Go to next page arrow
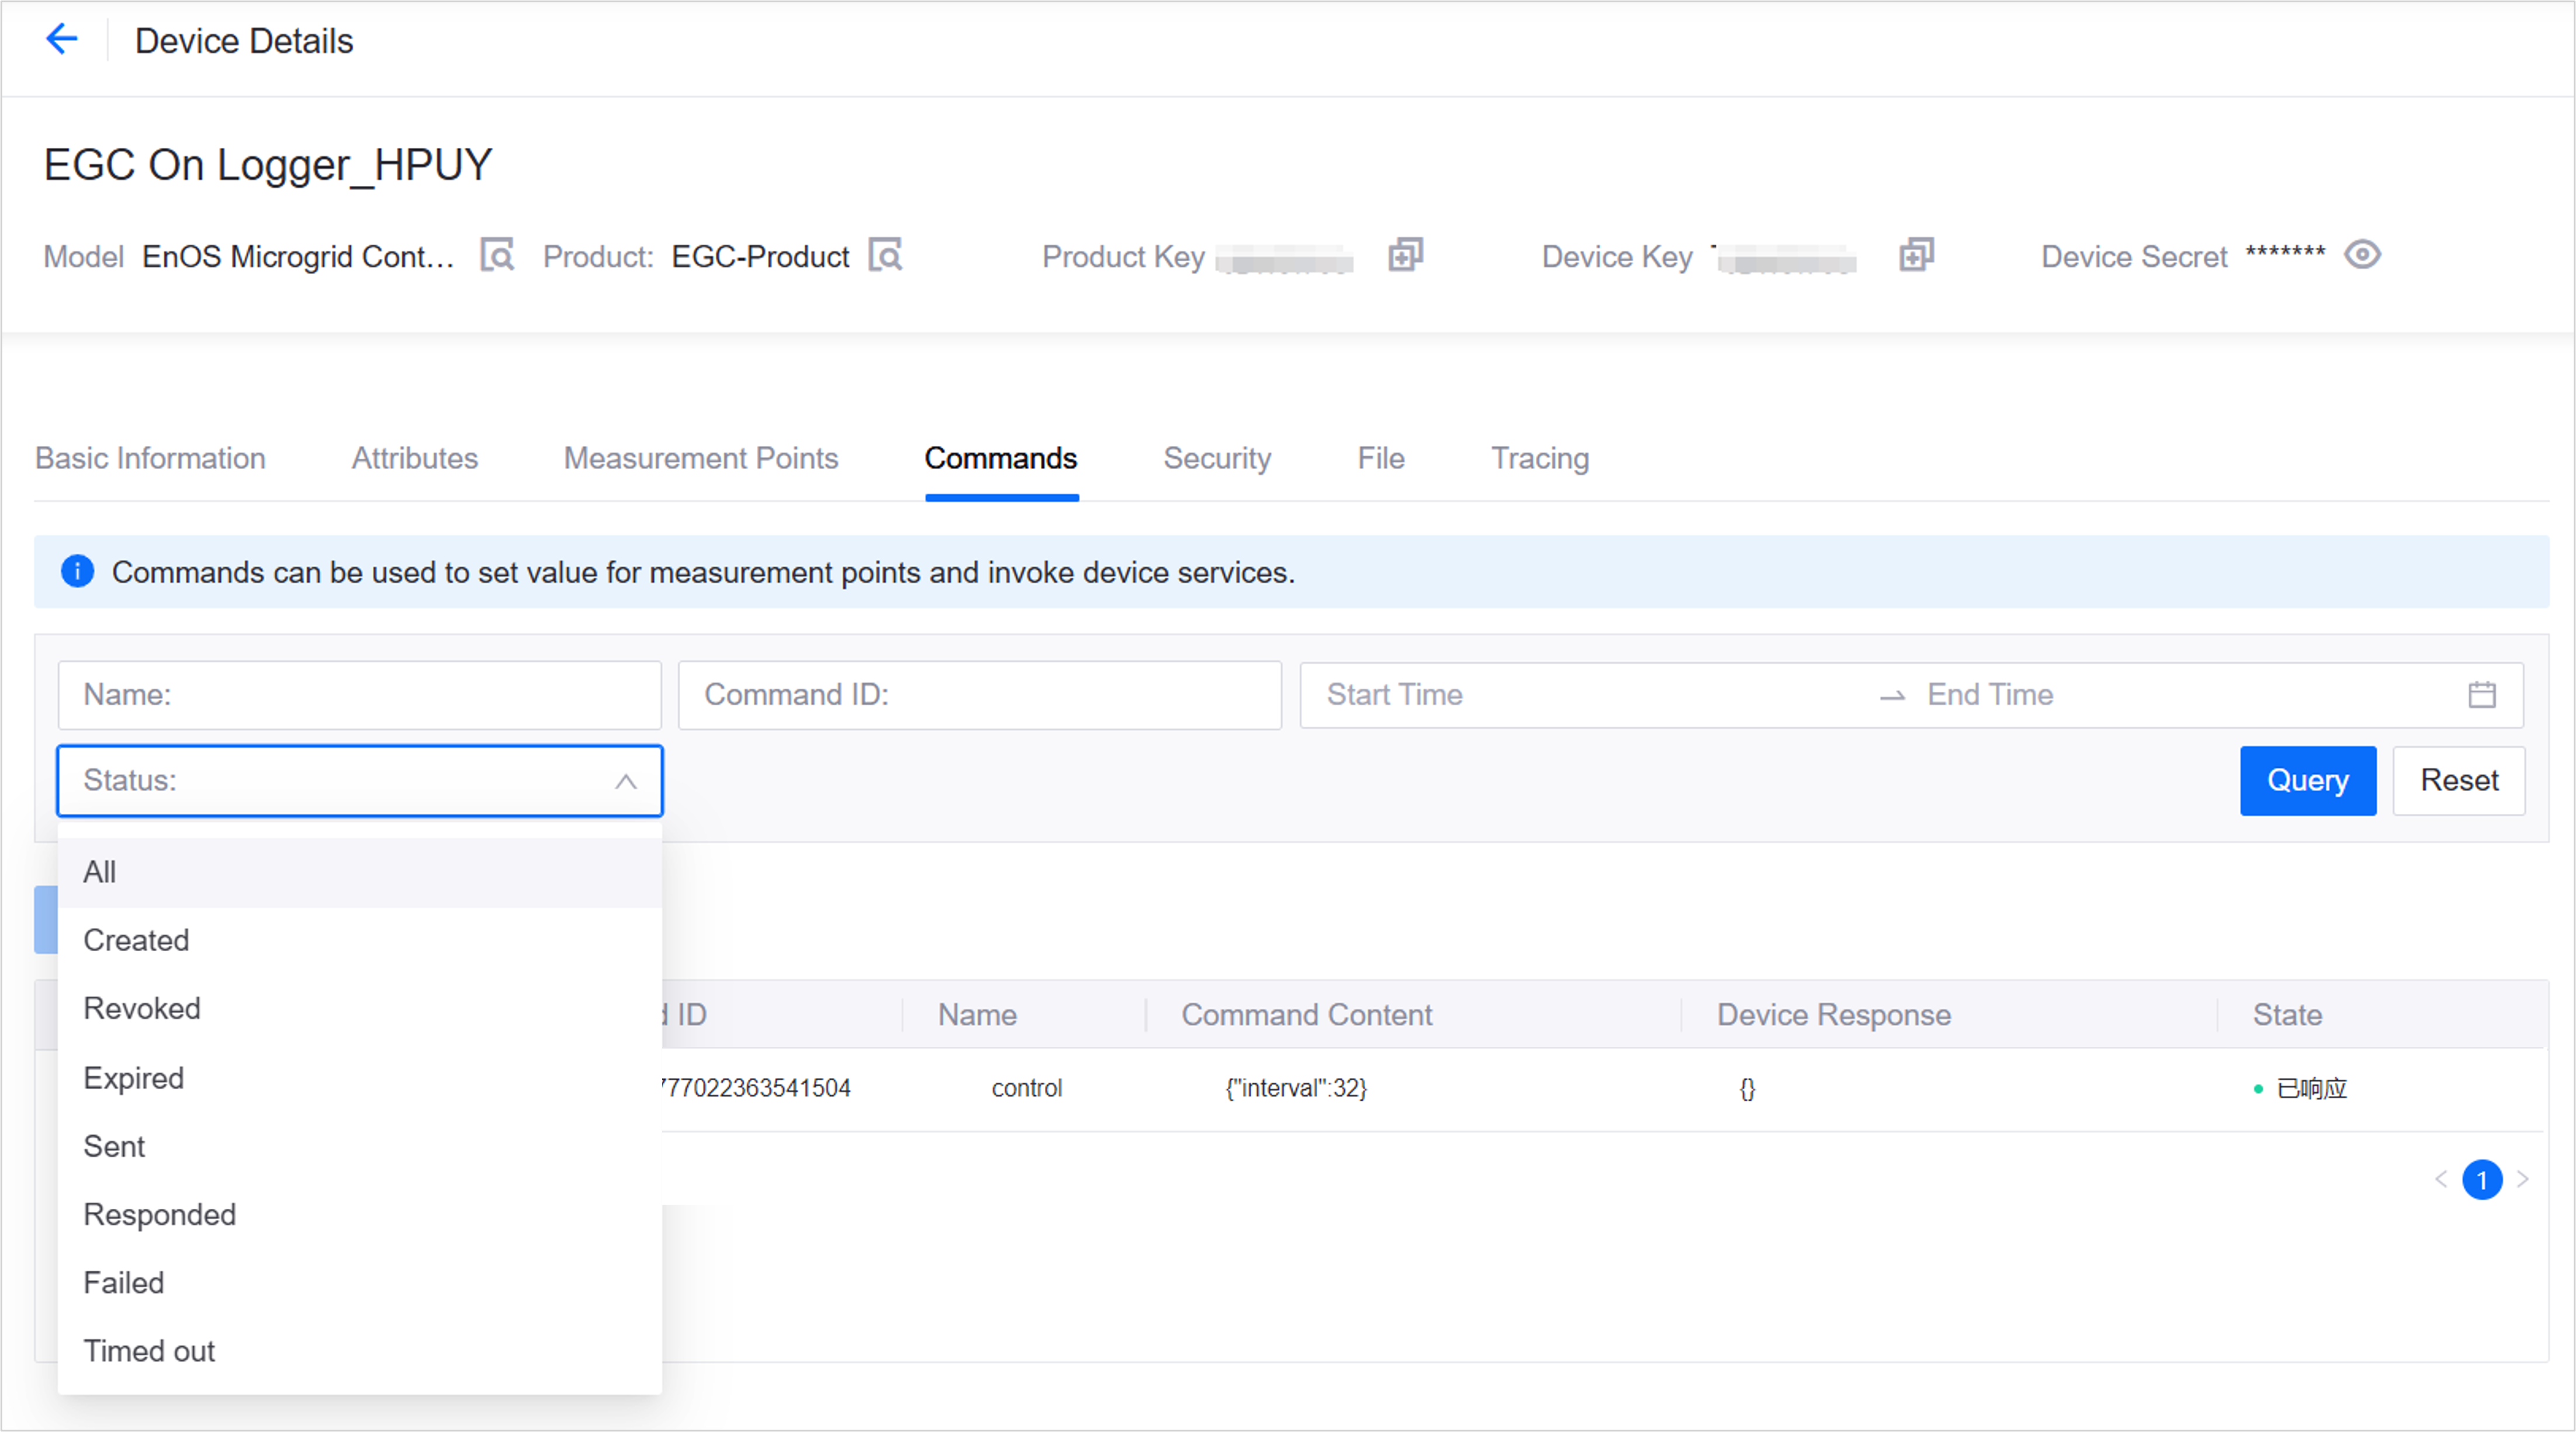Image resolution: width=2576 pixels, height=1432 pixels. click(x=2523, y=1179)
